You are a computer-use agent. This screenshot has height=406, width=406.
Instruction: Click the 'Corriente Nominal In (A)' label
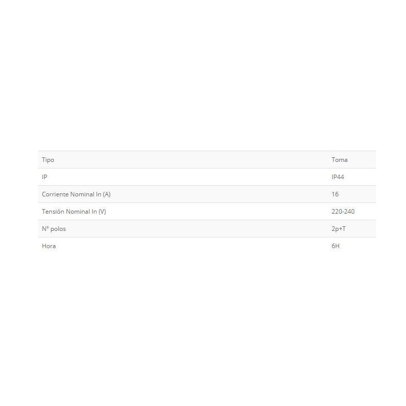(76, 194)
